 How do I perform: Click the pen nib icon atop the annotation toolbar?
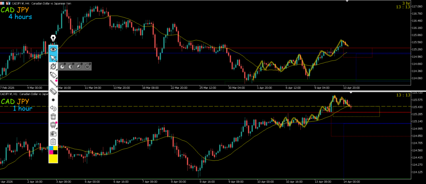click(x=53, y=38)
